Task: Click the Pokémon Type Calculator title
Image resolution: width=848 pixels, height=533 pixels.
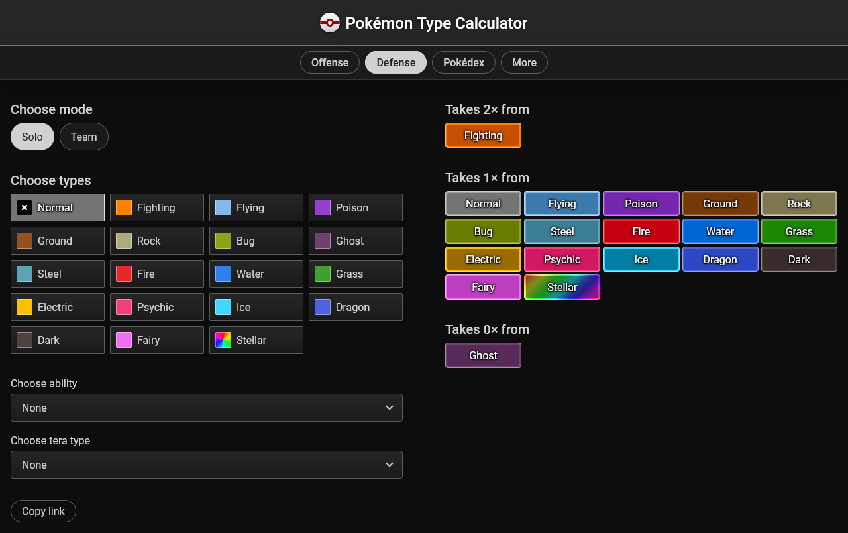Action: pos(437,23)
